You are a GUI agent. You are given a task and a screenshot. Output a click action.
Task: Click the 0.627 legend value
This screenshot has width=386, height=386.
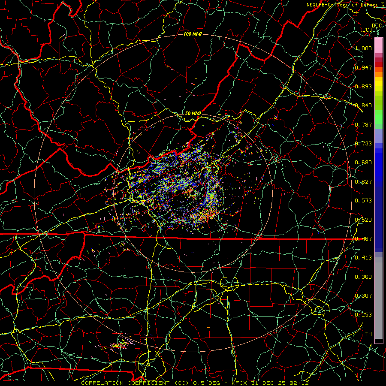363,182
